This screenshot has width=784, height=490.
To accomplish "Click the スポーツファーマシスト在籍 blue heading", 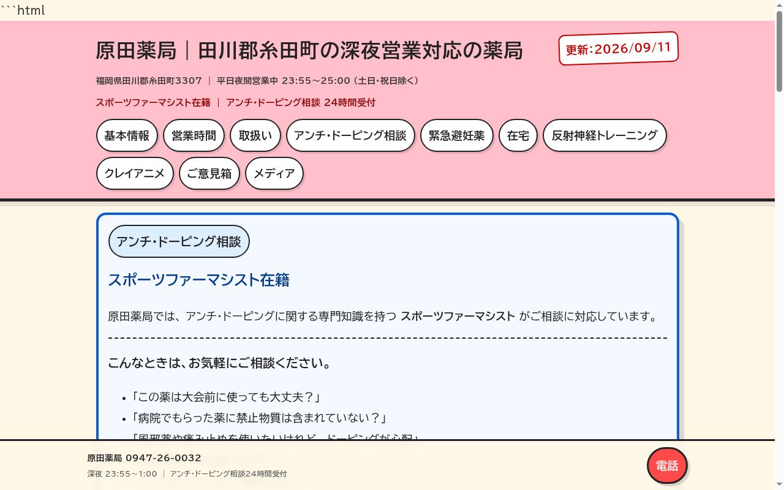I will [199, 280].
